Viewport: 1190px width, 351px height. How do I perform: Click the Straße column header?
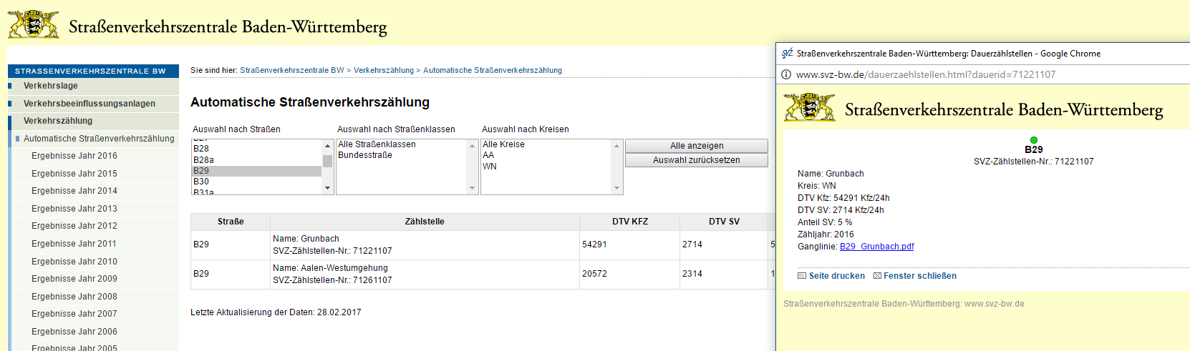(x=231, y=222)
